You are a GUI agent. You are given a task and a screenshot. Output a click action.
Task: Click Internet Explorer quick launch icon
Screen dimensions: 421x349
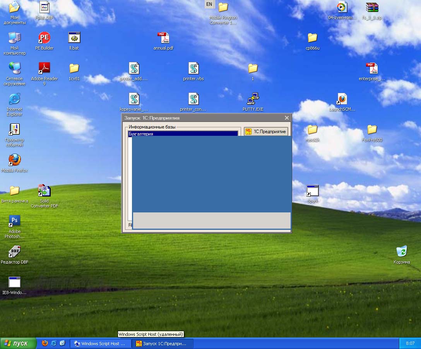pos(54,343)
